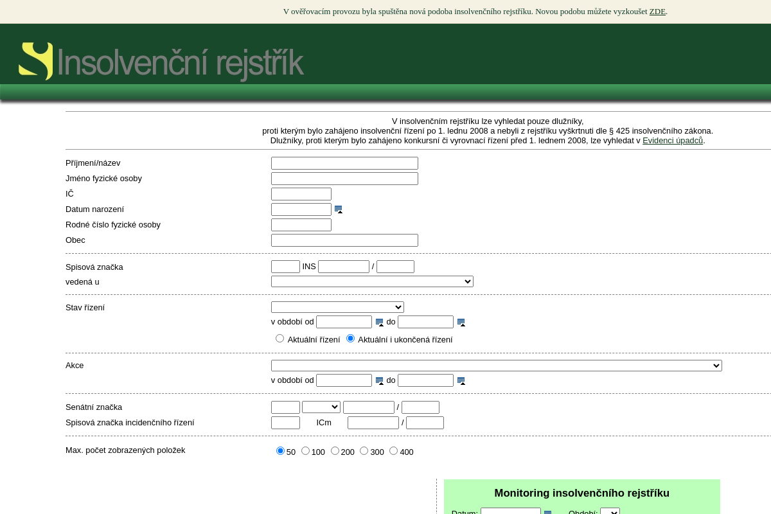Select Aktuální i ukončená řízení option
771x514 pixels.
click(x=350, y=339)
